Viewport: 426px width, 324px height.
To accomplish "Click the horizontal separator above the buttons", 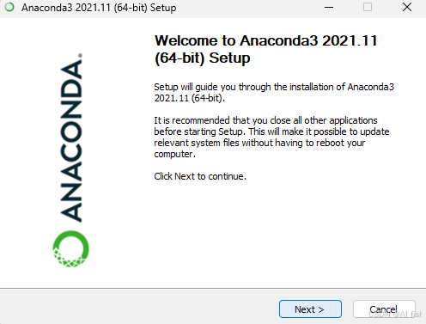I will 213,288.
